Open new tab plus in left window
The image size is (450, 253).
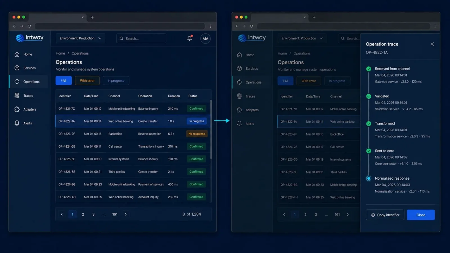point(92,17)
